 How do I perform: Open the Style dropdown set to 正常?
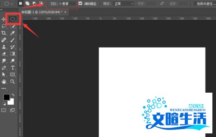[123, 4]
